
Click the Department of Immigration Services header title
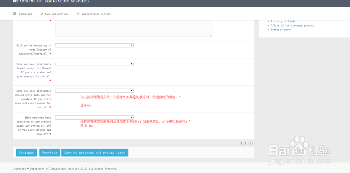pyautogui.click(x=51, y=1)
